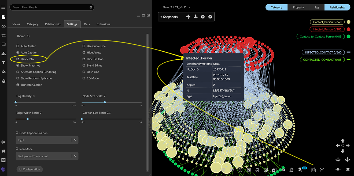This screenshot has height=176, width=354.
Task: Click the unpin icon with the 930 badge
Action: pyautogui.click(x=300, y=170)
